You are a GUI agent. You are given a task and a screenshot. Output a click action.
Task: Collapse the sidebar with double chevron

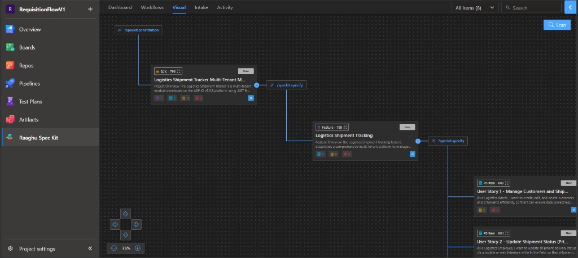[90, 249]
